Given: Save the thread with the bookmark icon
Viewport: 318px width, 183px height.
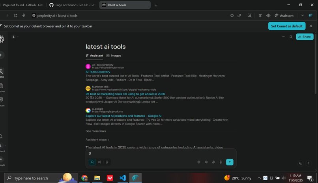Looking at the screenshot, I should 291,37.
